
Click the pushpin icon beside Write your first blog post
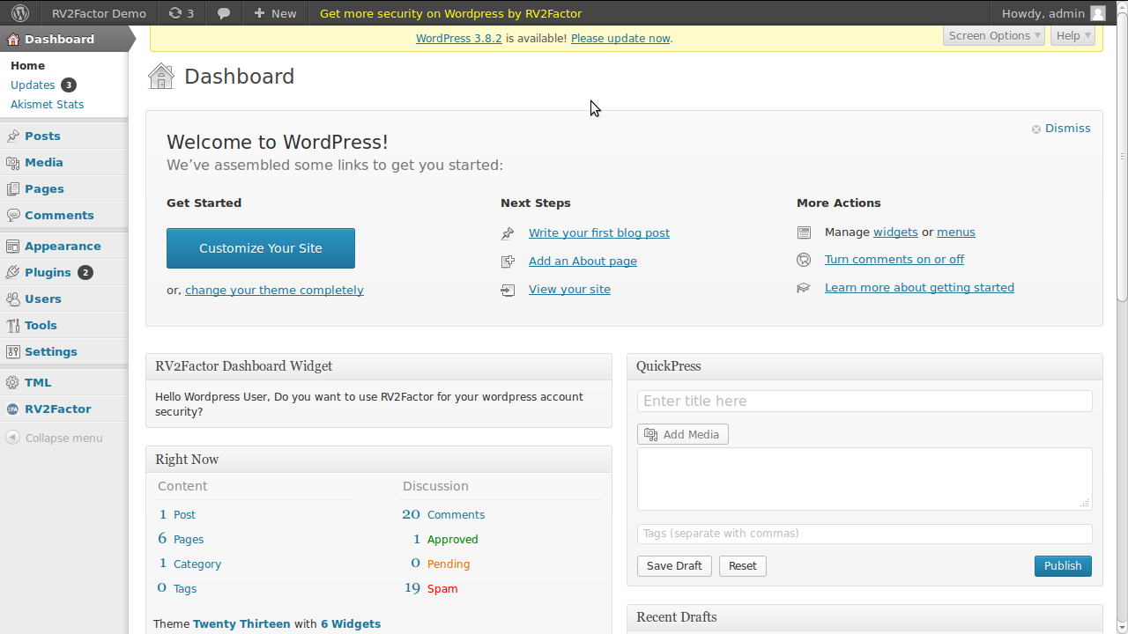pos(508,233)
